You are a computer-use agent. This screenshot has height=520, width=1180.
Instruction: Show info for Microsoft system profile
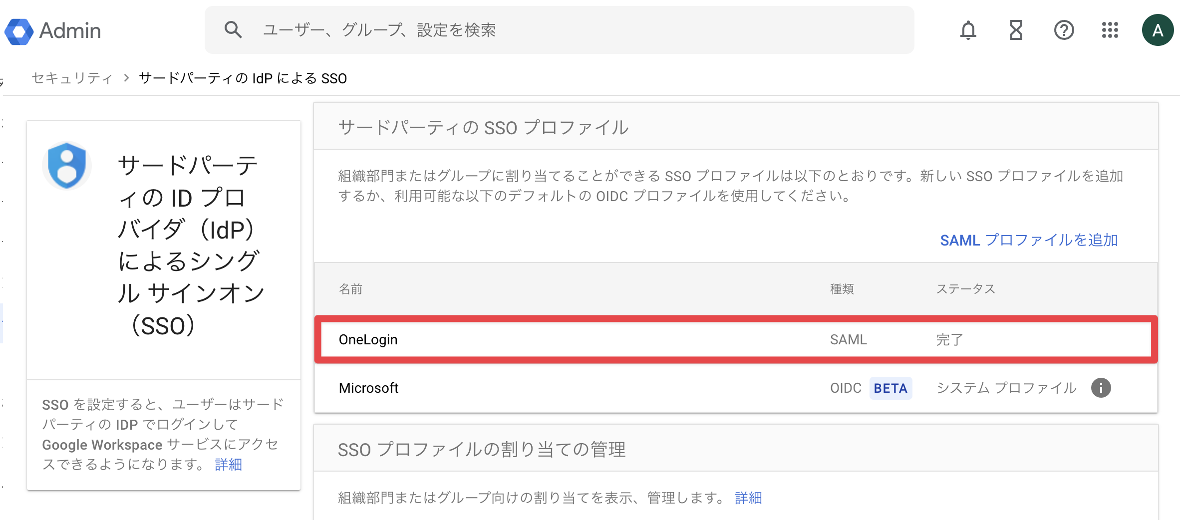(1101, 388)
